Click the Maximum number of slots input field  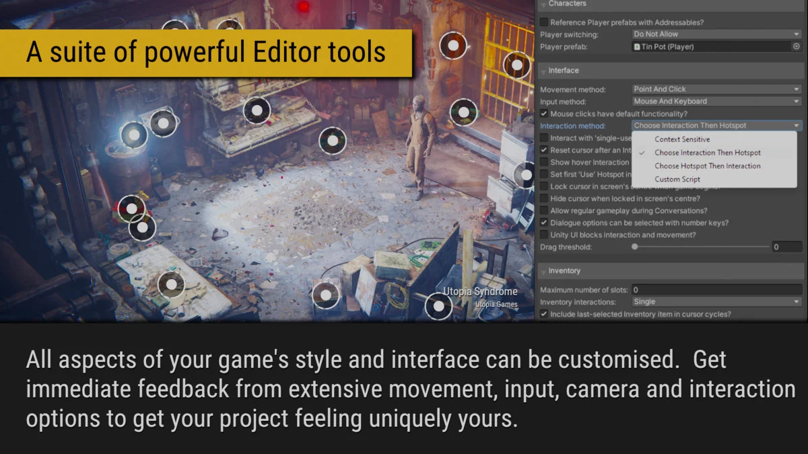click(716, 289)
